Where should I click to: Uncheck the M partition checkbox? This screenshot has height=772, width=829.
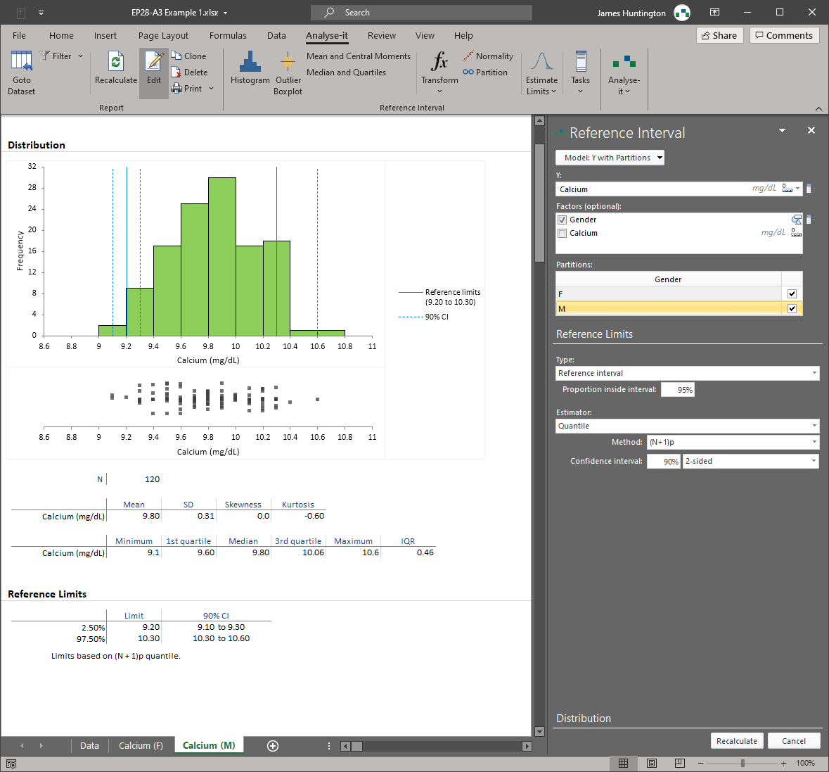click(x=792, y=309)
